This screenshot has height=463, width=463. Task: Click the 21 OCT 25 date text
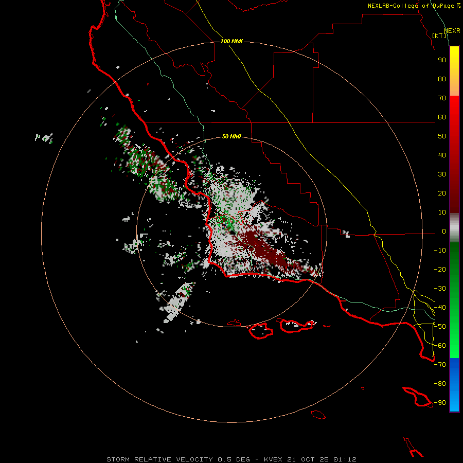308,459
